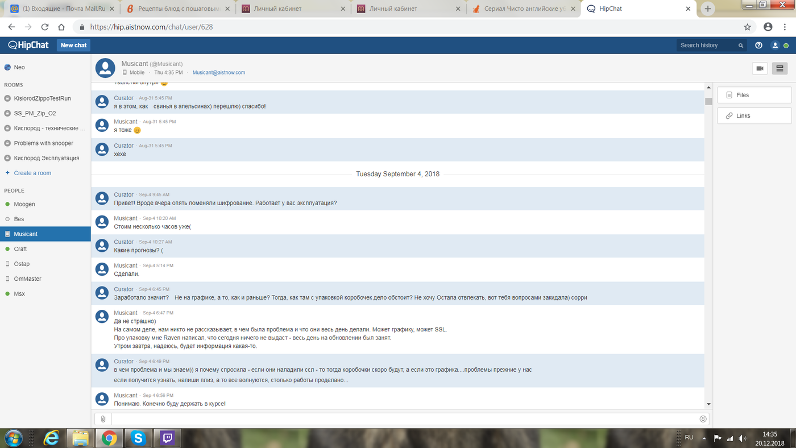
Task: Click the volume icon in system tray
Action: coord(743,438)
